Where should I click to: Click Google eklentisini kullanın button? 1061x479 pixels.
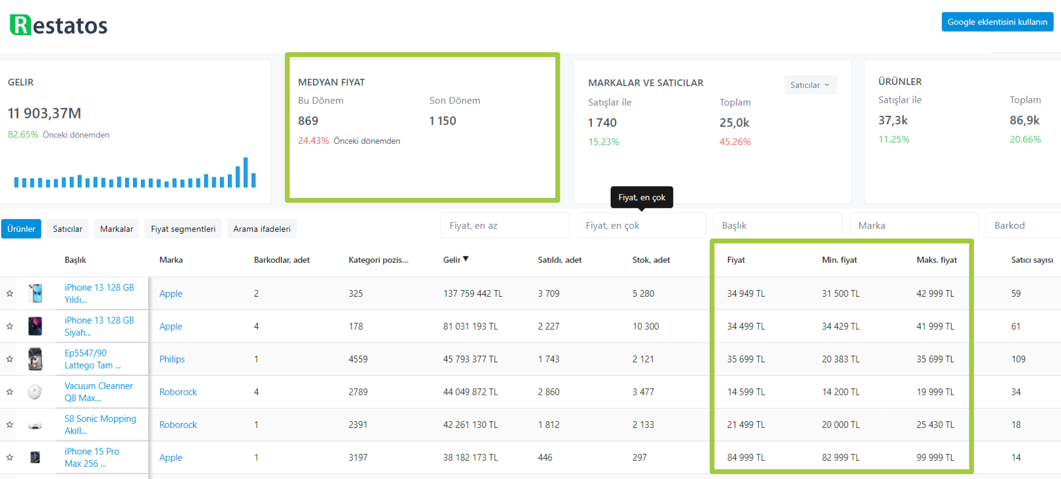click(x=997, y=22)
